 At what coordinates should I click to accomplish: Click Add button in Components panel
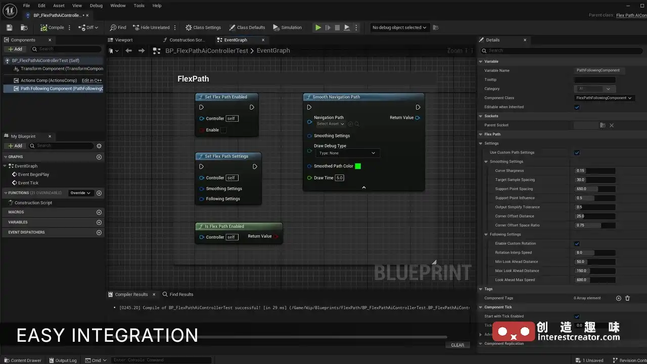pos(15,49)
